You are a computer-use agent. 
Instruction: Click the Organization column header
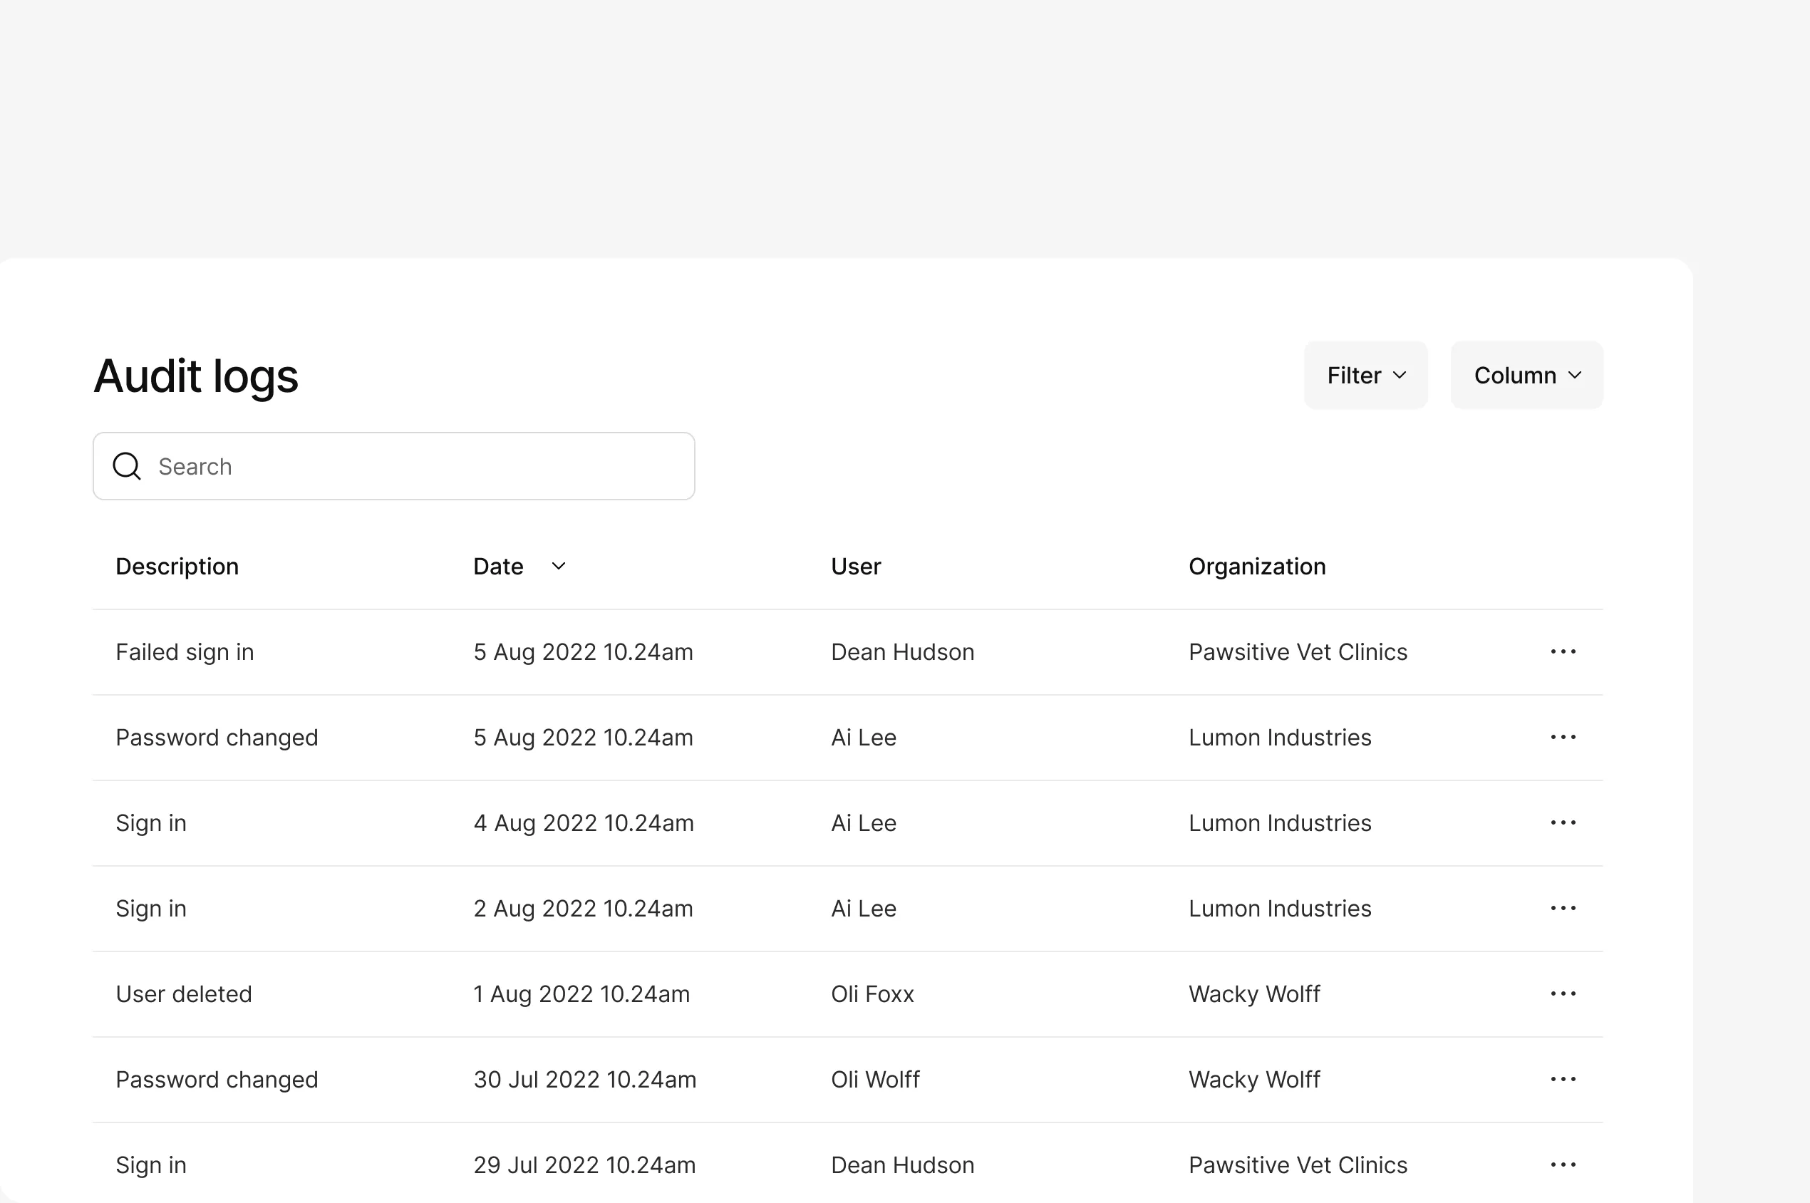pos(1257,566)
